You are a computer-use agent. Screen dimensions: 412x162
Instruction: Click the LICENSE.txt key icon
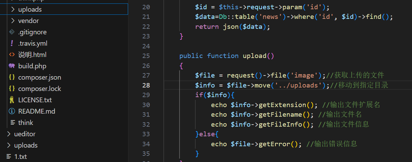point(12,100)
